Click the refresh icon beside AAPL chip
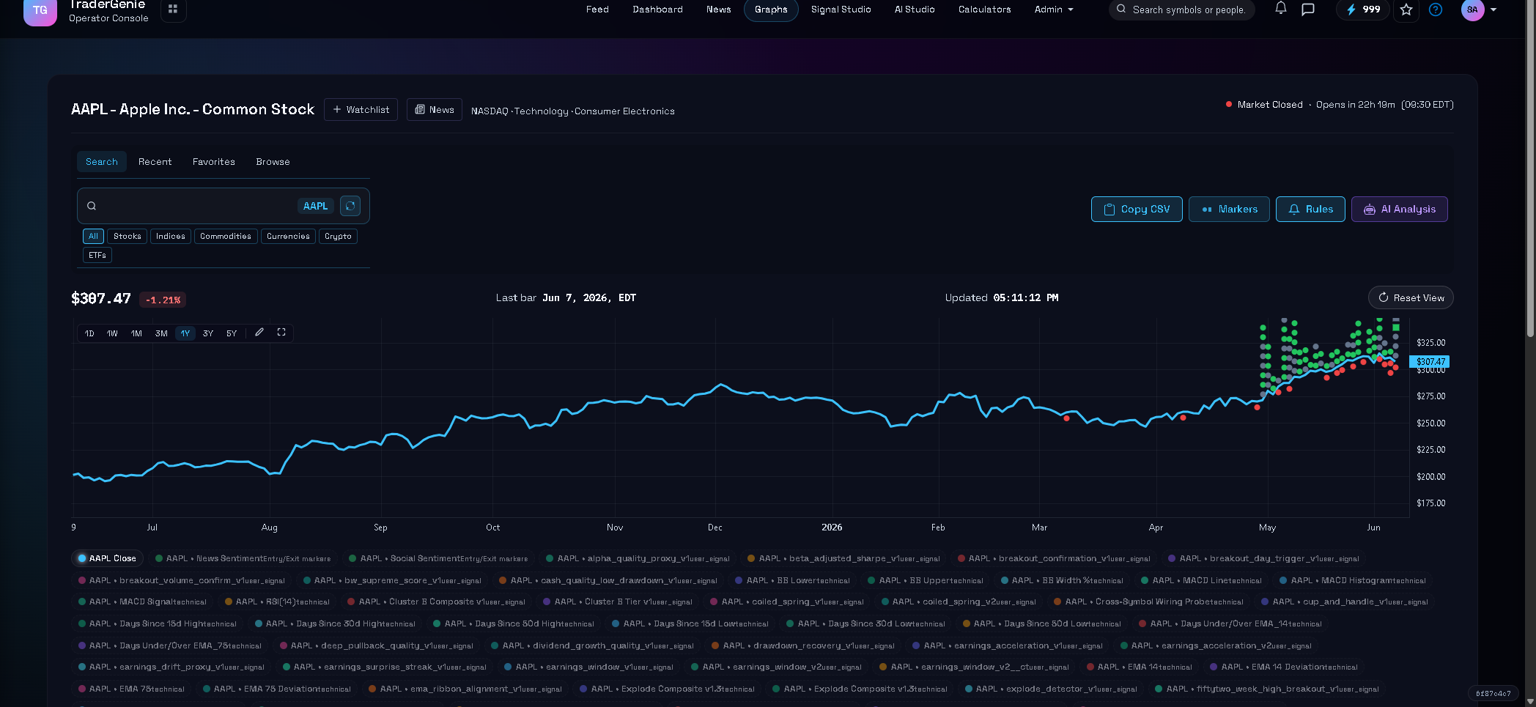Screen dimensions: 1536x707 pyautogui.click(x=350, y=206)
